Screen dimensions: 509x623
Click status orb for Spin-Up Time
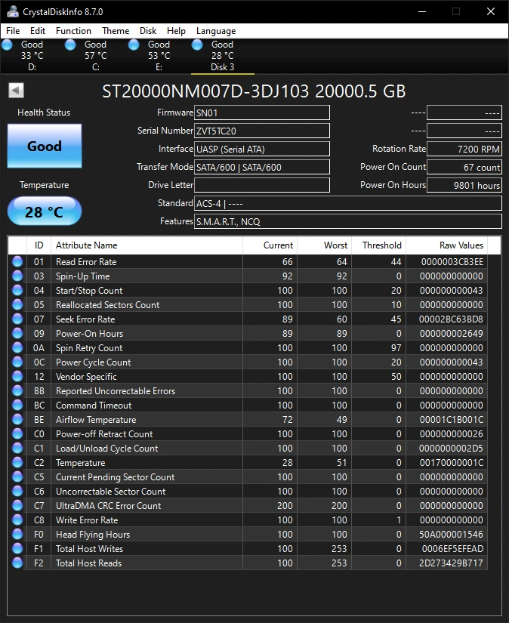coord(17,276)
